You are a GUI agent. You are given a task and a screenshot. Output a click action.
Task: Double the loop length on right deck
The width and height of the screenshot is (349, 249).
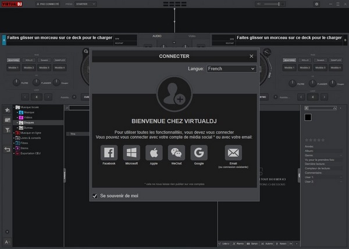pos(325,97)
